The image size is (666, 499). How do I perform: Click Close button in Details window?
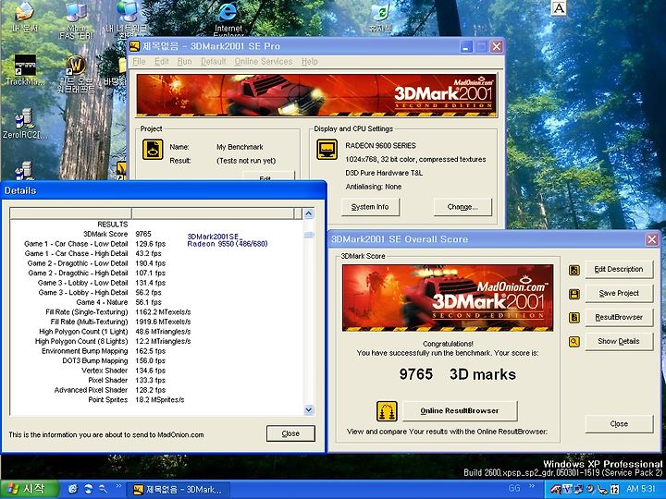coord(290,433)
